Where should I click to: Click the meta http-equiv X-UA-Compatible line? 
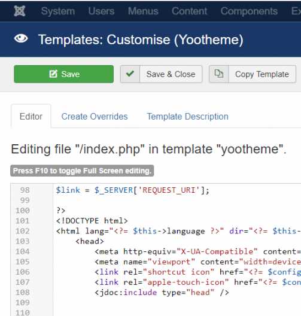pyautogui.click(x=198, y=251)
